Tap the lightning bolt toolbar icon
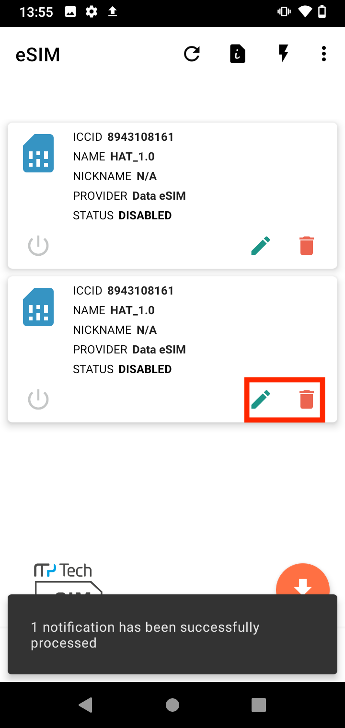The width and height of the screenshot is (345, 728). point(283,54)
